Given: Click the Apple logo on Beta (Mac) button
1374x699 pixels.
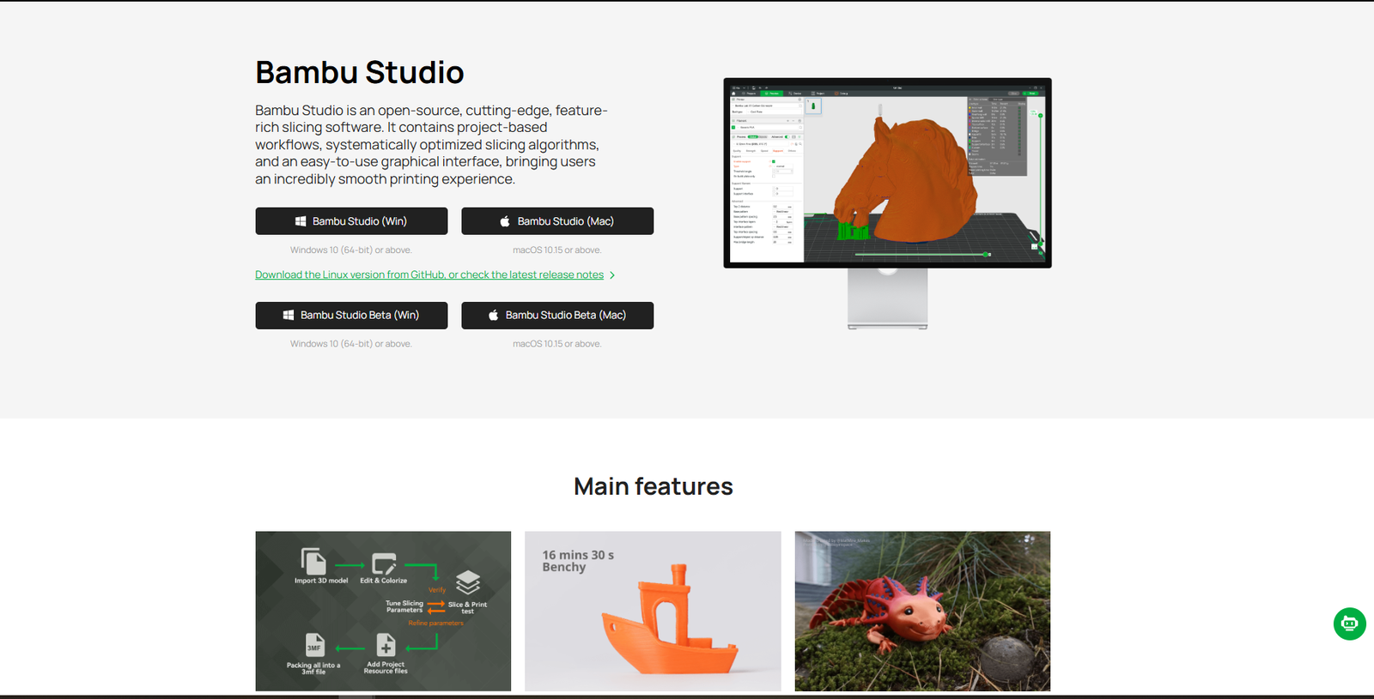Looking at the screenshot, I should pyautogui.click(x=493, y=316).
